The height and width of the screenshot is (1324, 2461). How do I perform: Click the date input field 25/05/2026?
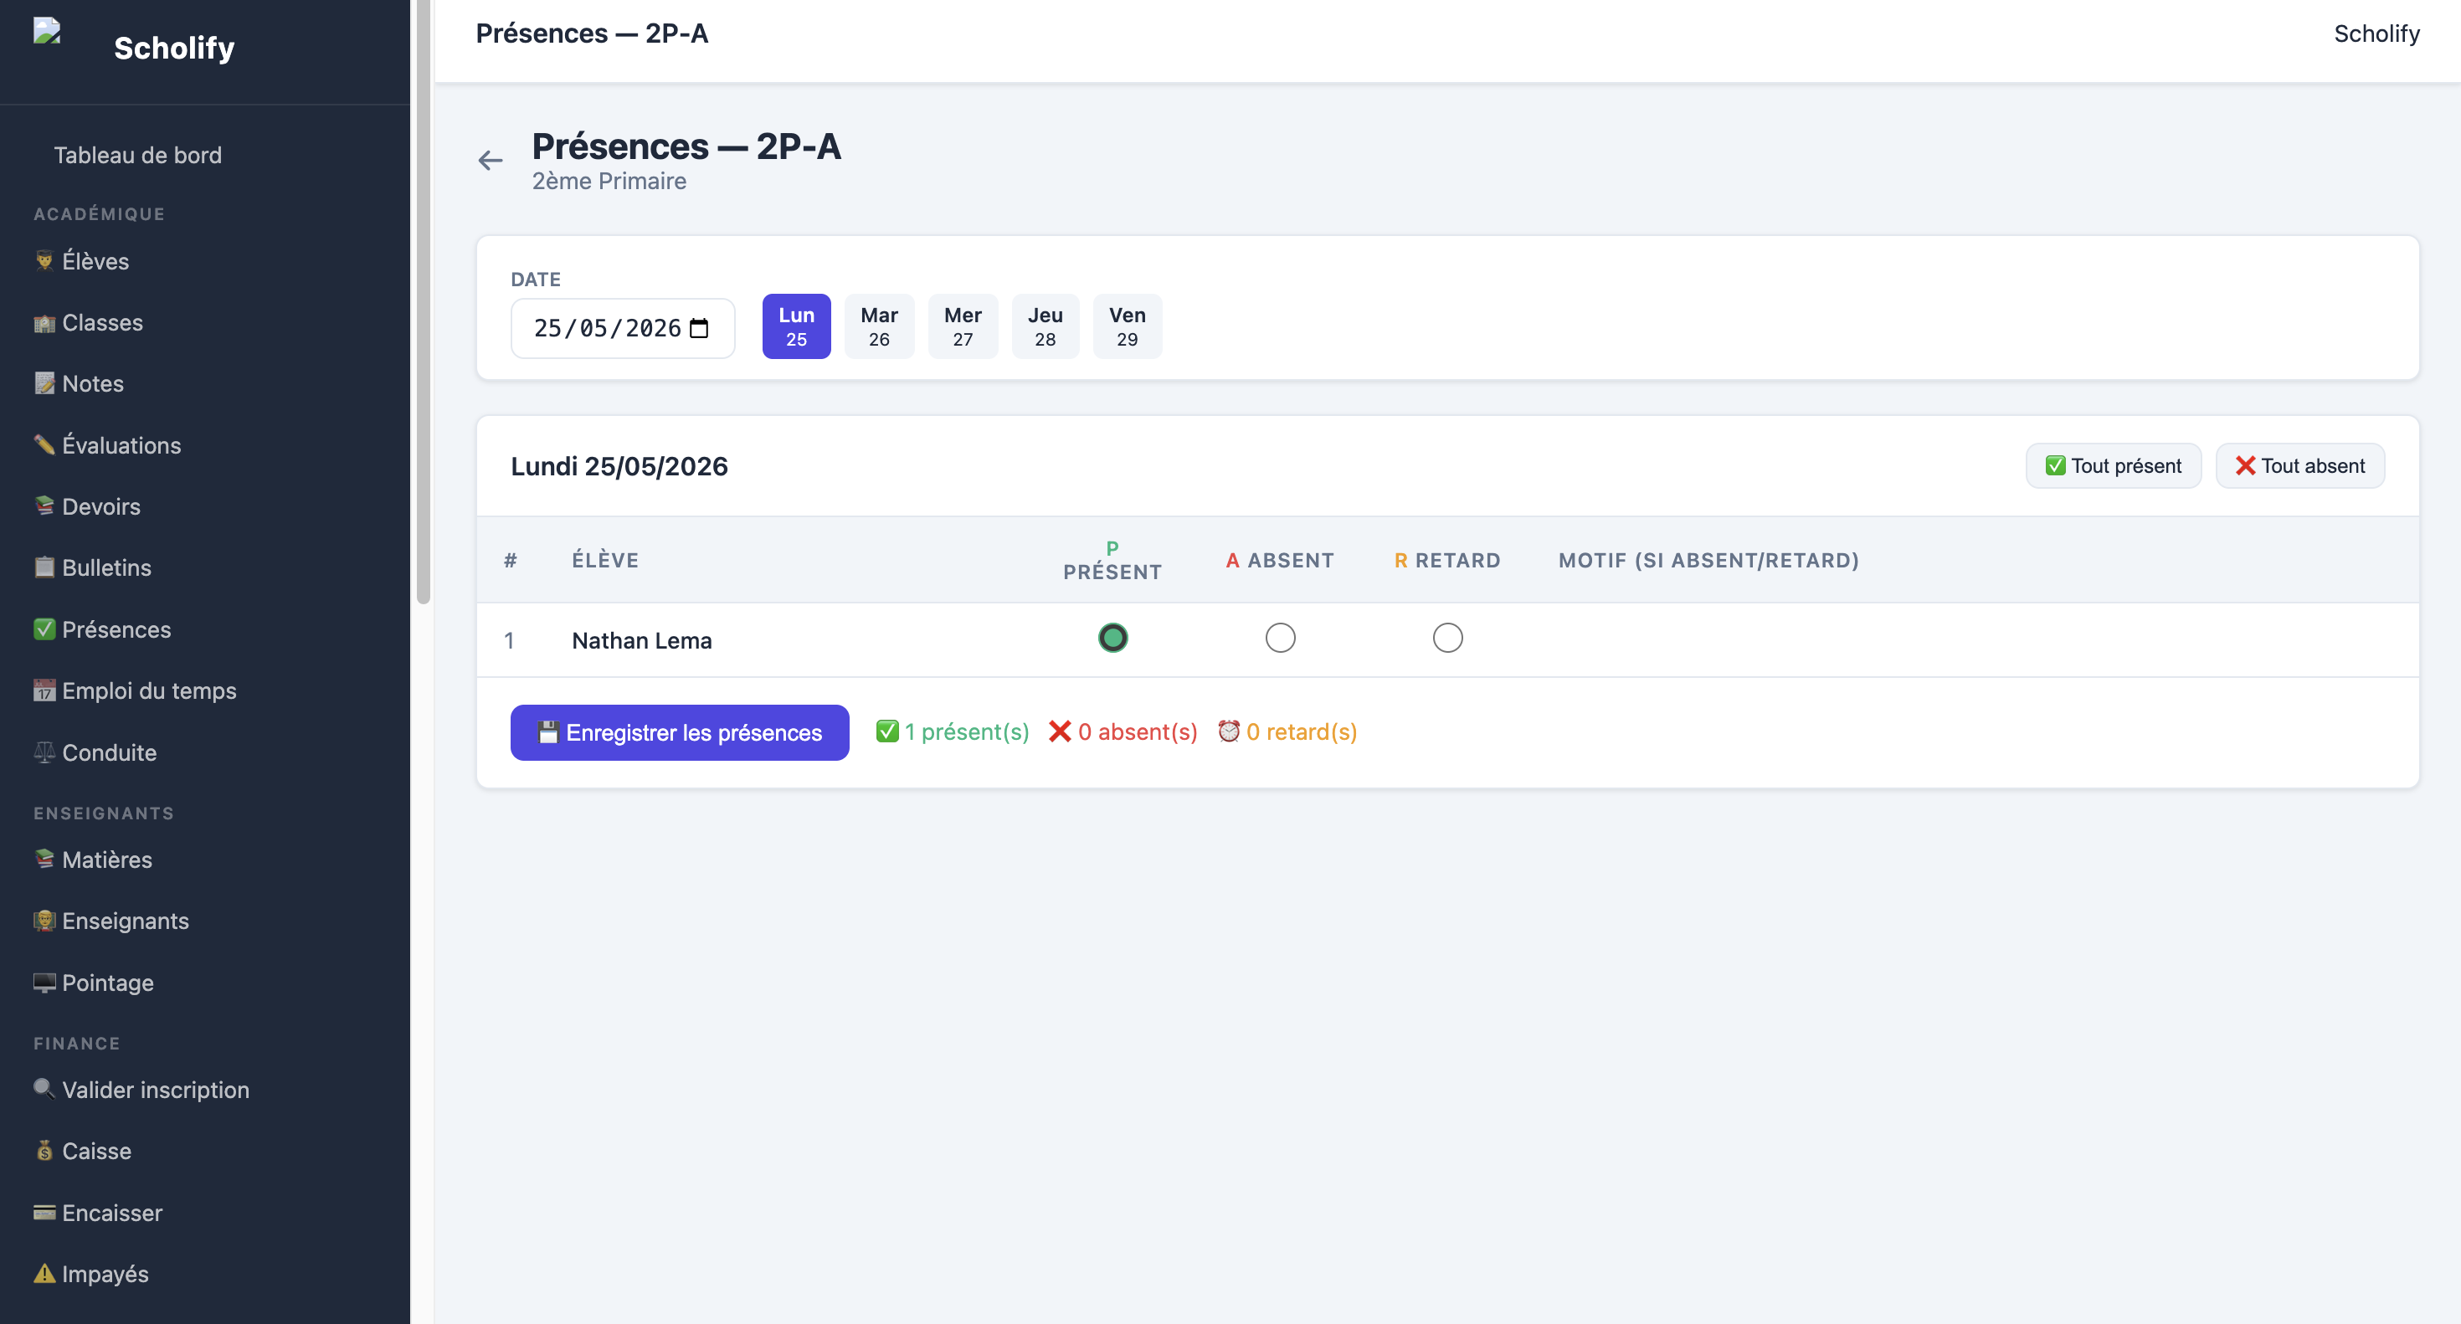[623, 329]
